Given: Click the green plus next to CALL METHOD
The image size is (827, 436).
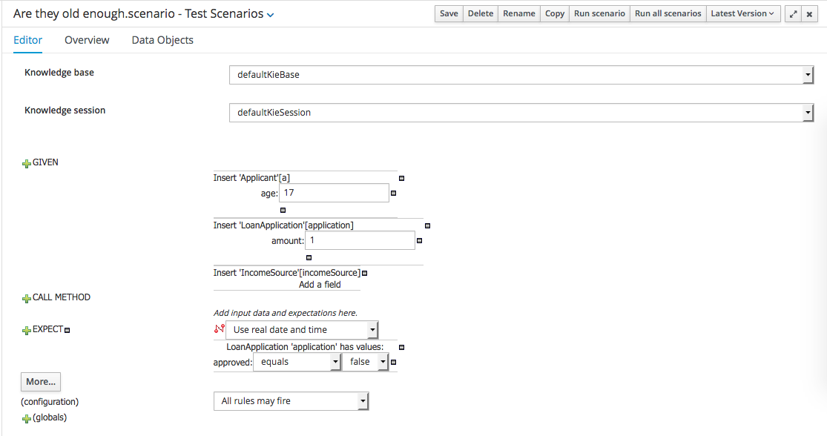Looking at the screenshot, I should [27, 298].
